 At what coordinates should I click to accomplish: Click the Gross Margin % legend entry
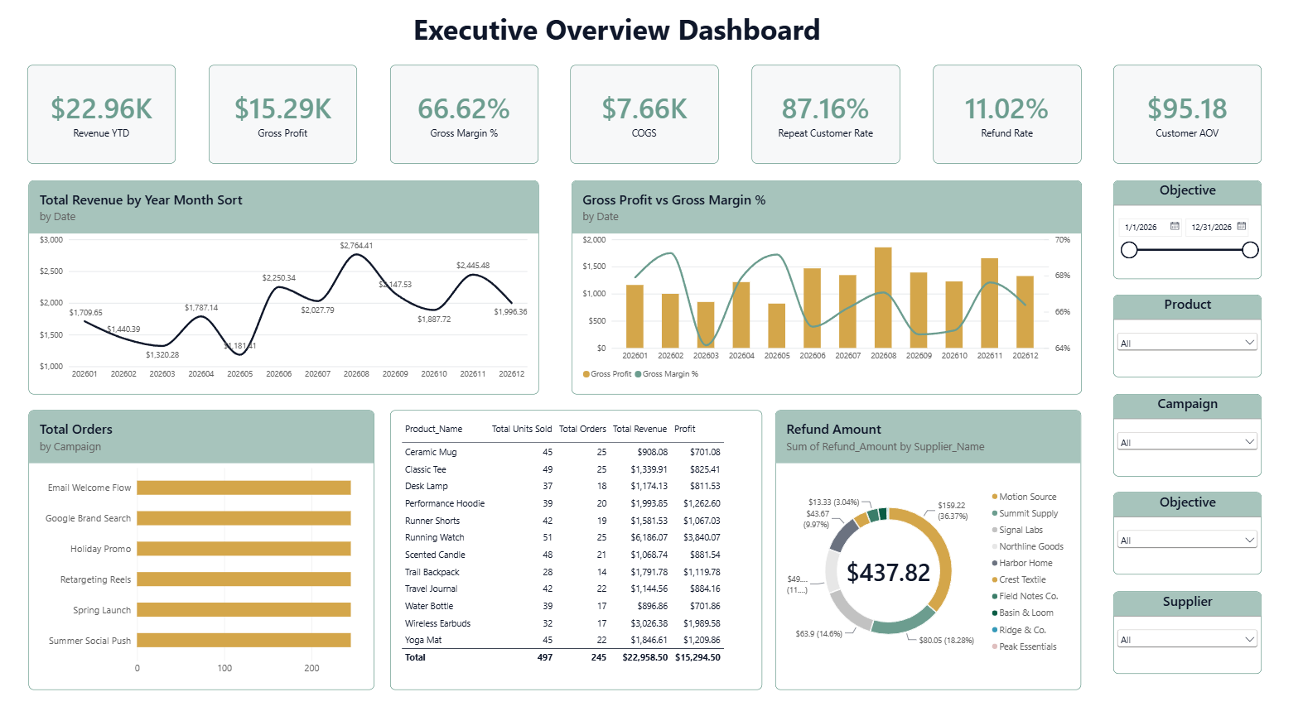[x=667, y=374]
